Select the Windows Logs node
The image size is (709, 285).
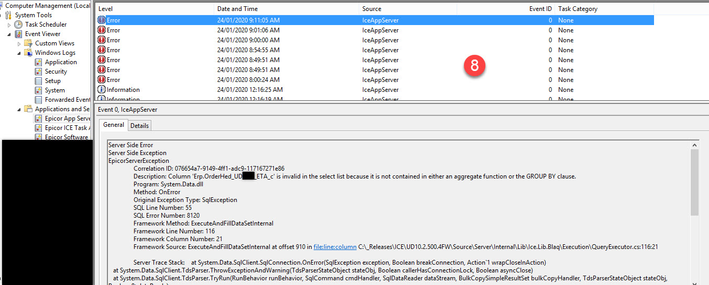pyautogui.click(x=56, y=53)
